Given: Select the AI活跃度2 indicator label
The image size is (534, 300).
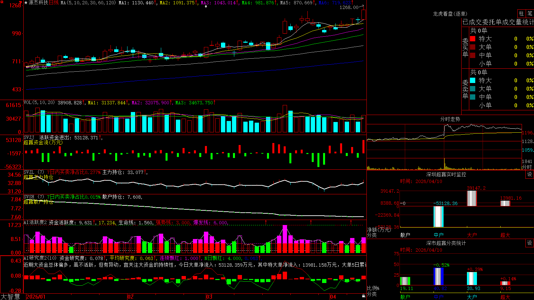Looking at the screenshot, I should click(35, 222).
